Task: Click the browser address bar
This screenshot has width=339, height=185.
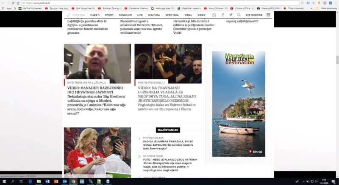Action: (160, 3)
